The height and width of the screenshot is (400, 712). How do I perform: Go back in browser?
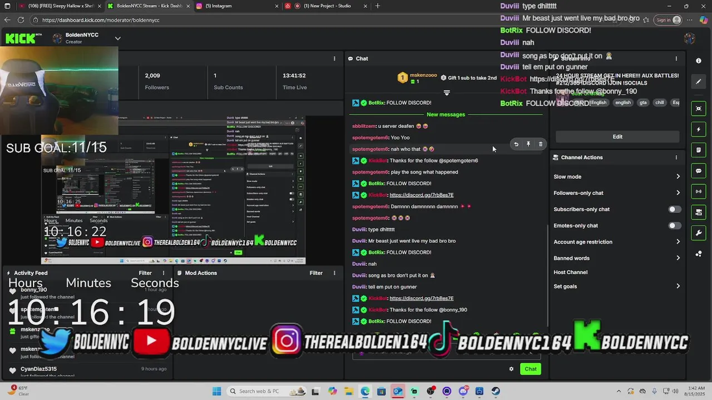[7, 20]
